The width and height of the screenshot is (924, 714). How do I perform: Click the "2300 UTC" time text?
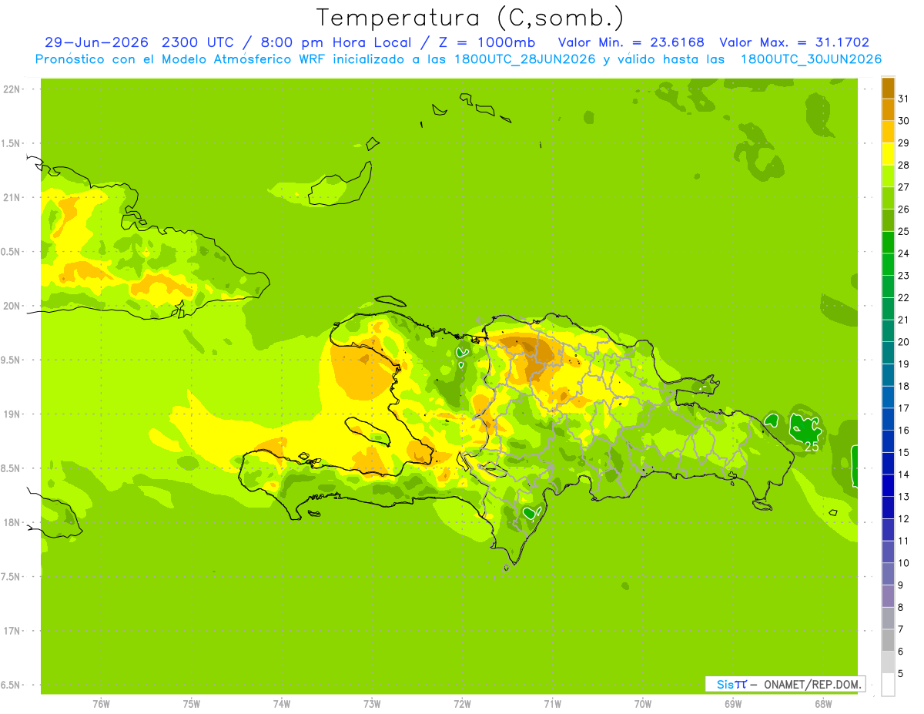[199, 42]
